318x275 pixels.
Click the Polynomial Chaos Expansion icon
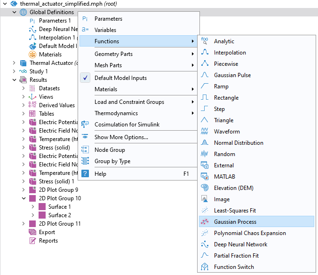coord(205,233)
